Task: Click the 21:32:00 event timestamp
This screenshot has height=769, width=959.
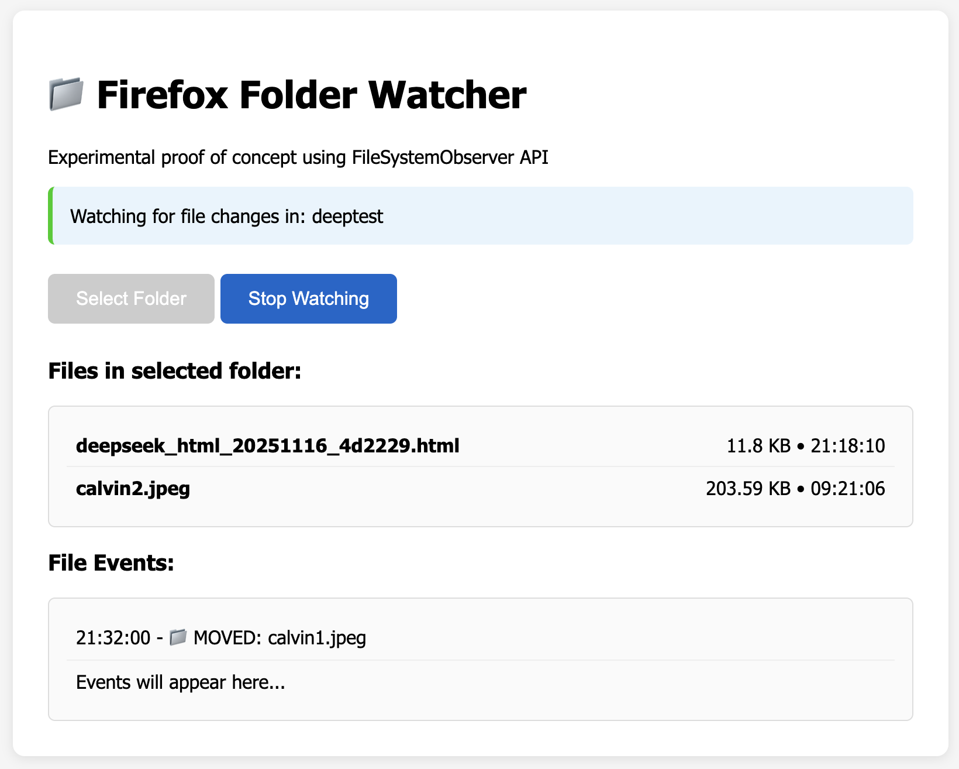Action: click(113, 637)
